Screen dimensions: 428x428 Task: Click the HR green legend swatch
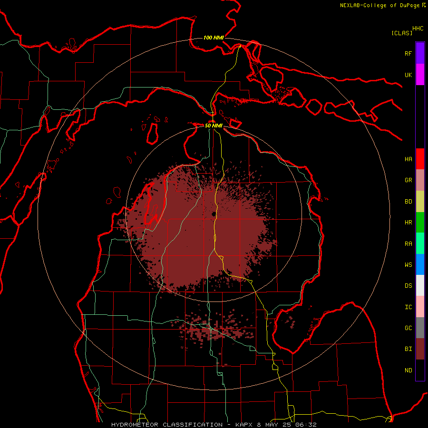420,223
